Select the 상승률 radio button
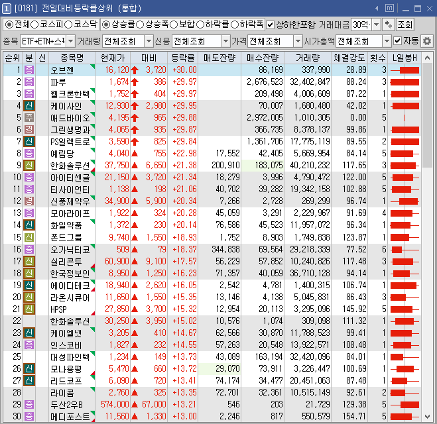 coord(106,25)
